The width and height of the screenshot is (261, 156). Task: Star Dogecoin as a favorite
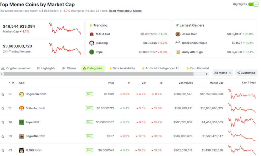click(3, 94)
